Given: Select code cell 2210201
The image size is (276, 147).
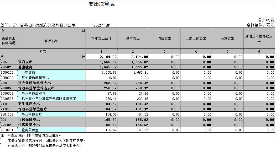Looking at the screenshot, I should pyautogui.click(x=8, y=130).
